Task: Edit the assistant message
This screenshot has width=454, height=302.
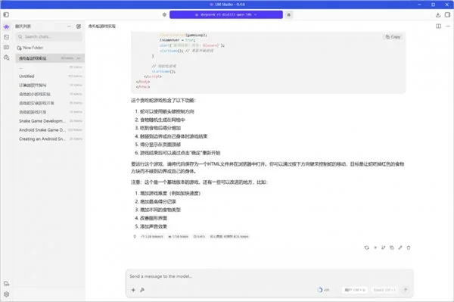Action: pyautogui.click(x=400, y=248)
